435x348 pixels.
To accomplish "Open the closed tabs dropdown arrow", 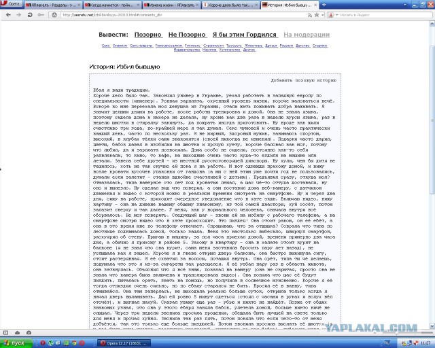I will click(405, 5).
